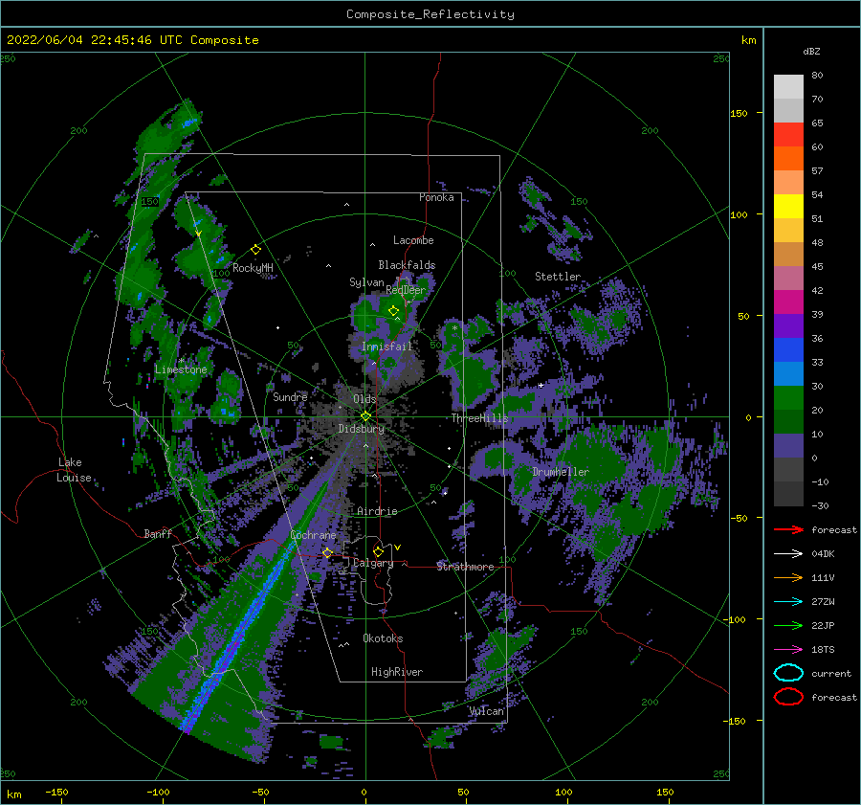Viewport: 861px width, 805px height.
Task: Click the Sylvan label
Action: point(366,282)
